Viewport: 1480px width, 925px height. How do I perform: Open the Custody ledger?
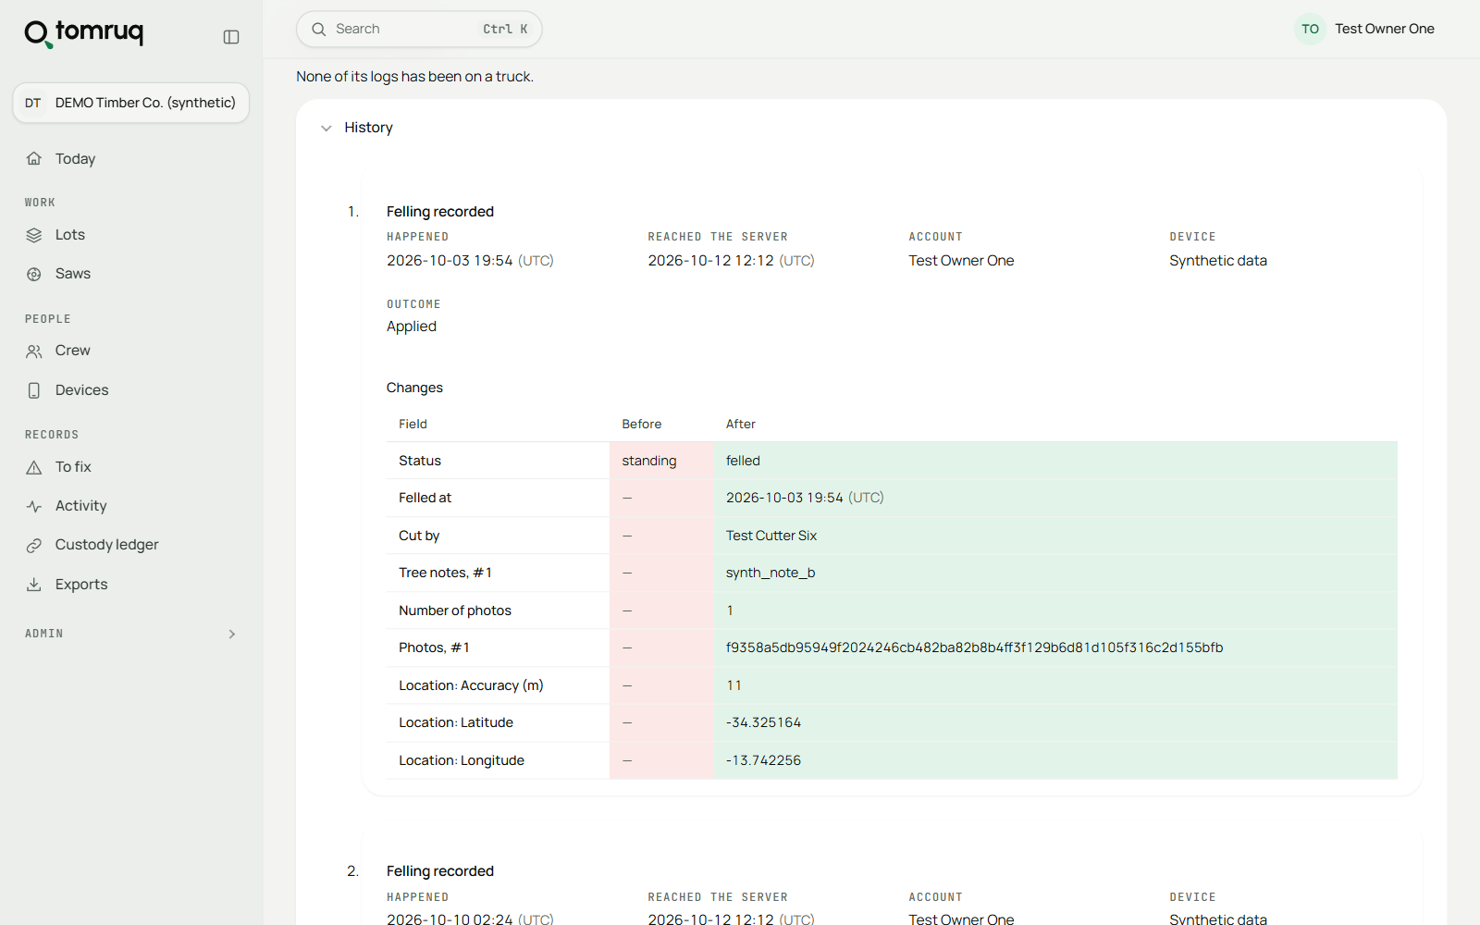click(x=130, y=545)
